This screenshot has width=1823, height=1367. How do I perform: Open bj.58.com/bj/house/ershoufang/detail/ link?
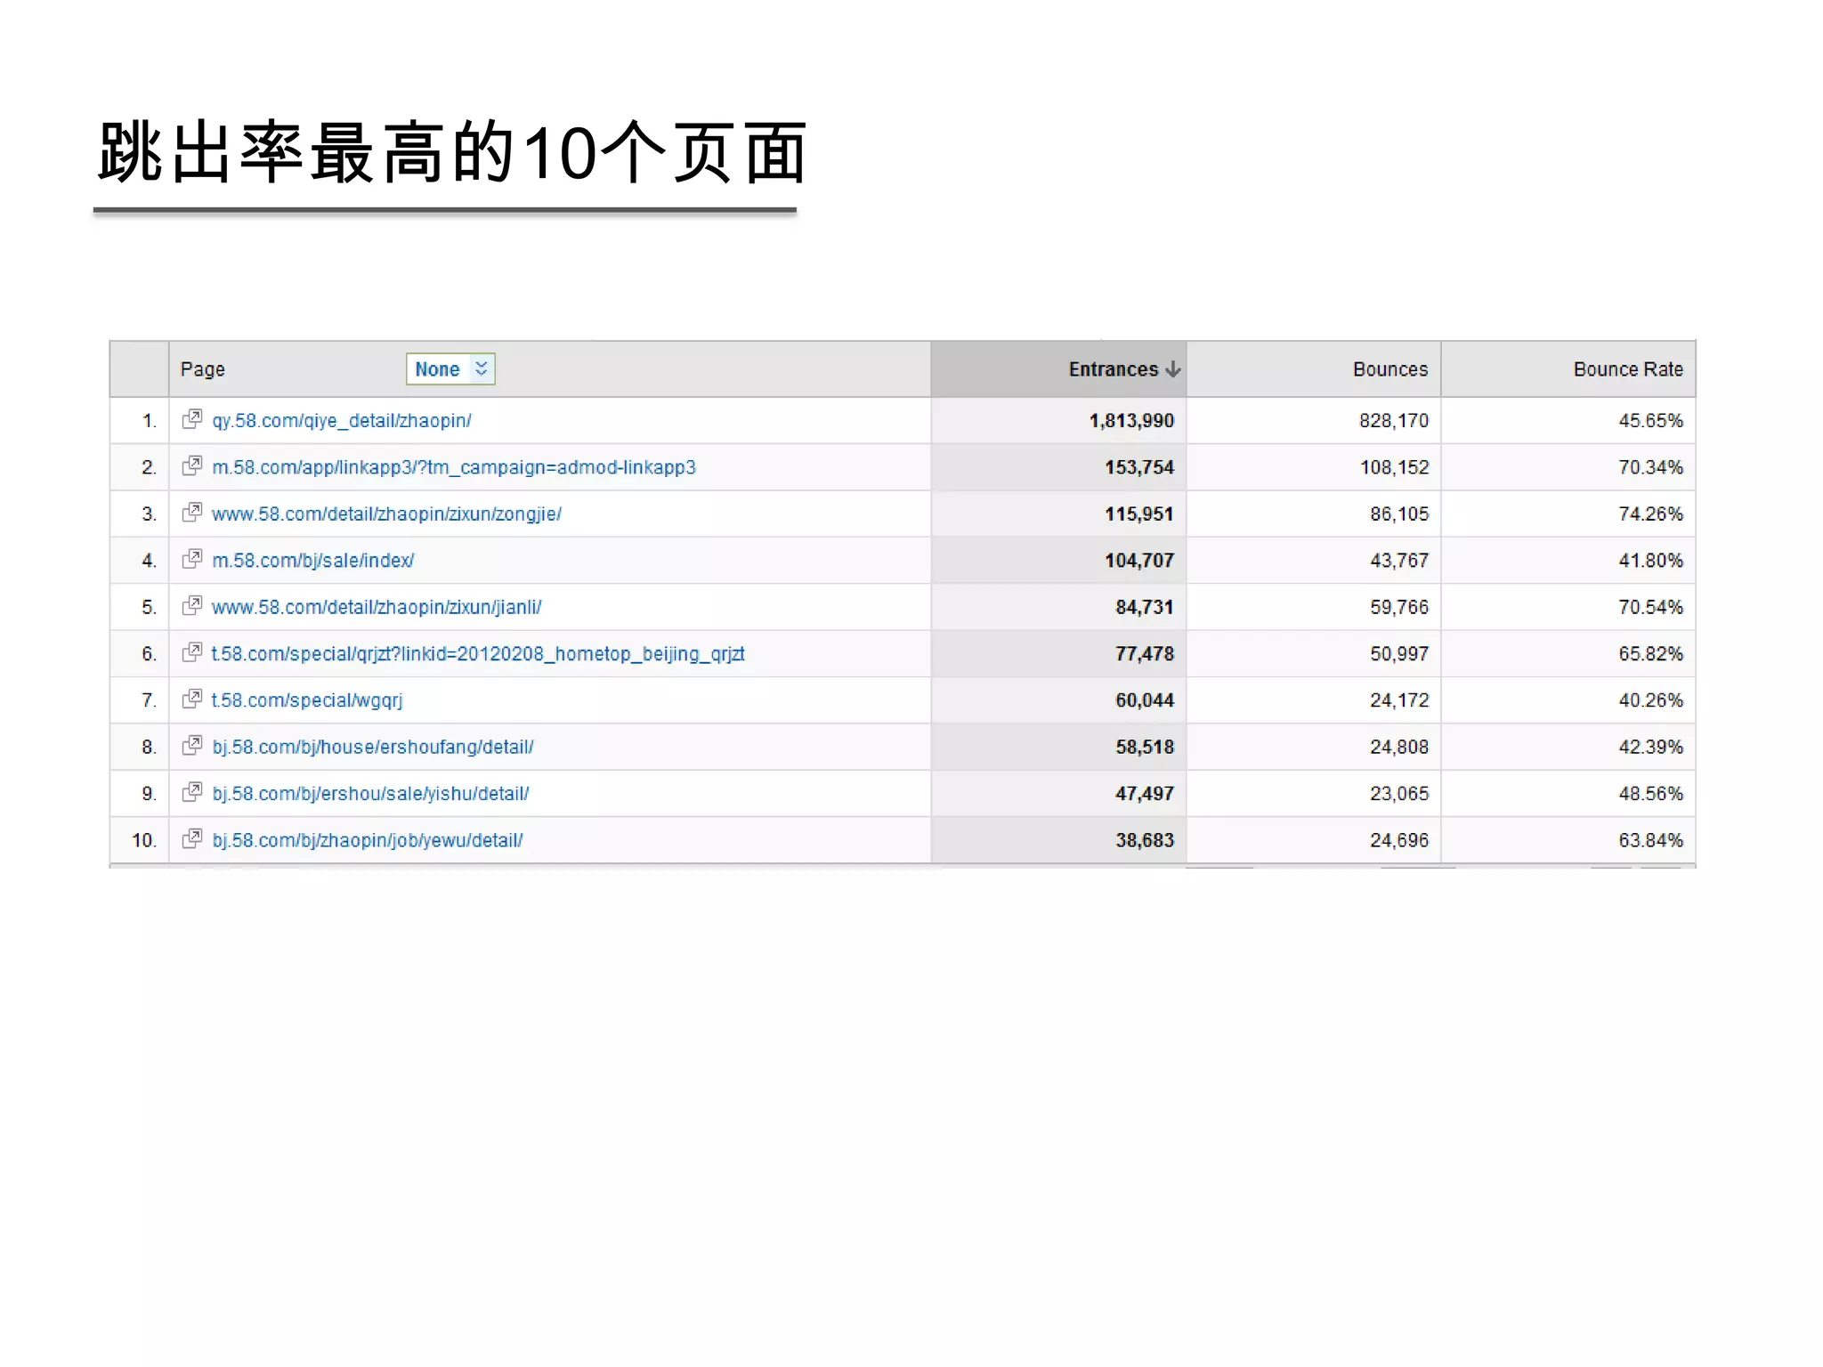coord(373,748)
